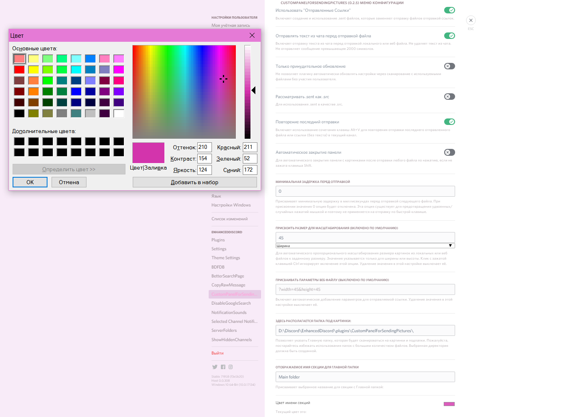Select the magenta basic color swatch
The height and width of the screenshot is (417, 570).
(119, 70)
